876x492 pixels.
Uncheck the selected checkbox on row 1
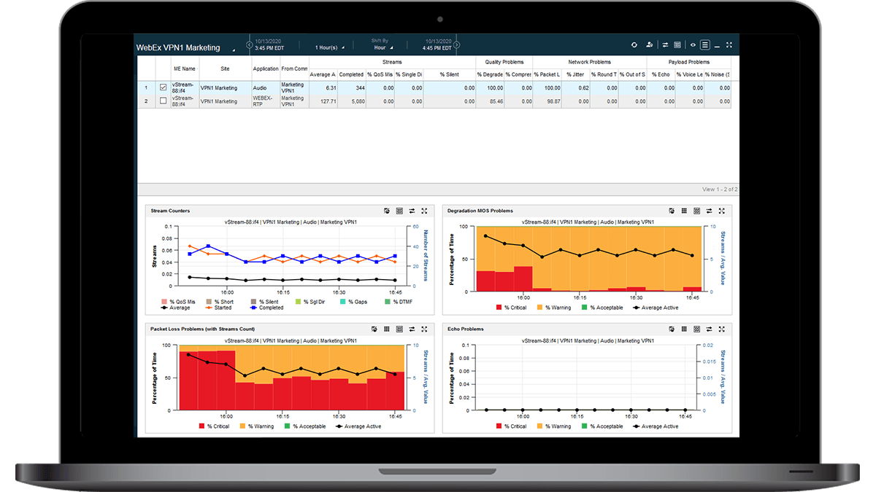coord(164,87)
